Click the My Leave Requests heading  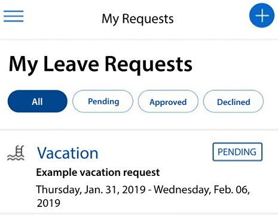pos(100,64)
